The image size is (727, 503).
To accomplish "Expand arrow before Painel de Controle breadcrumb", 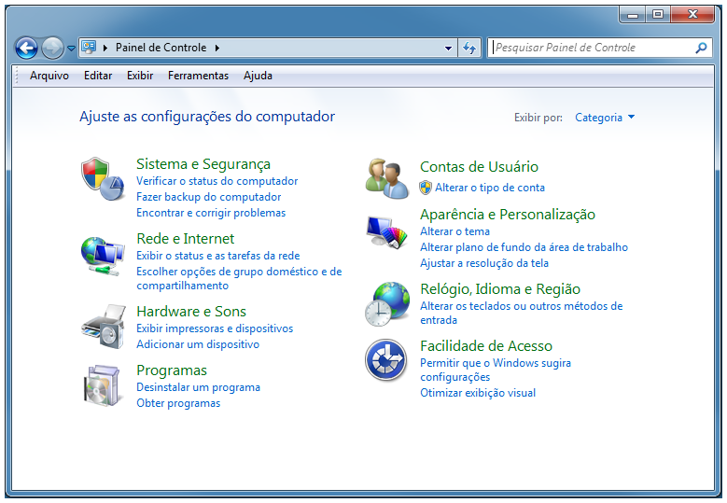I will (105, 48).
